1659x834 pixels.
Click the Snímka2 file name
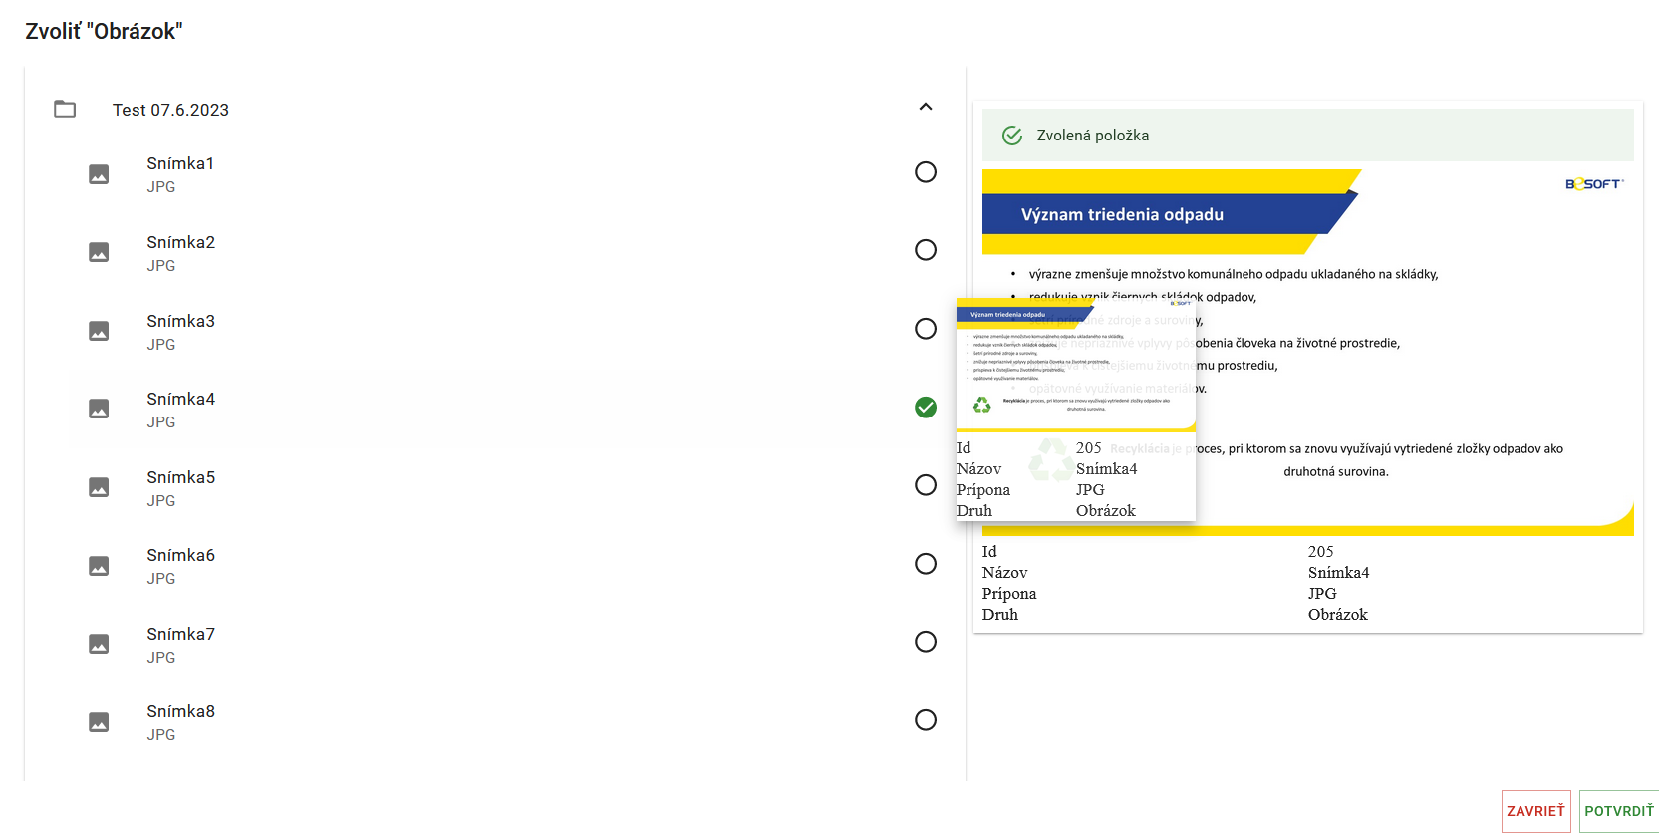(180, 242)
